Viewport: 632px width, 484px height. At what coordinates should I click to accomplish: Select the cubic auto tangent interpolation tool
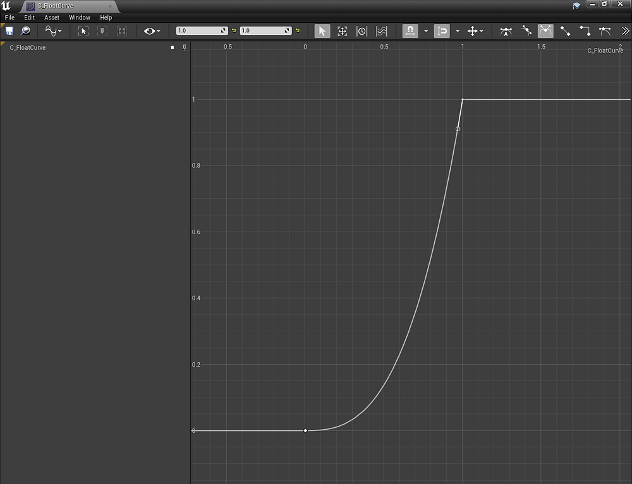(x=506, y=30)
